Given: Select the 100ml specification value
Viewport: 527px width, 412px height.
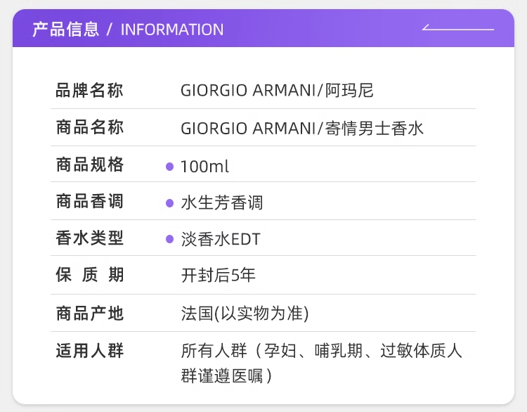Looking at the screenshot, I should click(x=204, y=167).
